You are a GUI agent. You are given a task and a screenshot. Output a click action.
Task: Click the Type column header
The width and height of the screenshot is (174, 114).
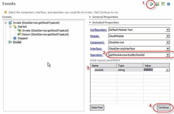pos(130,65)
